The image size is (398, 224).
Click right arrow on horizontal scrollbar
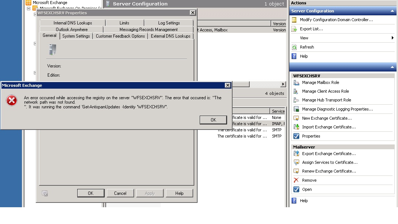click(x=283, y=84)
